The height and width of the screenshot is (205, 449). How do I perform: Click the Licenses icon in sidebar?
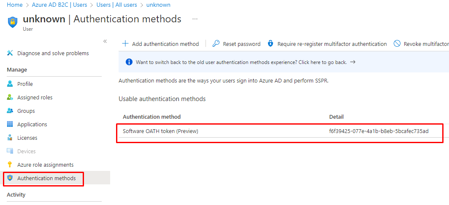coord(10,138)
